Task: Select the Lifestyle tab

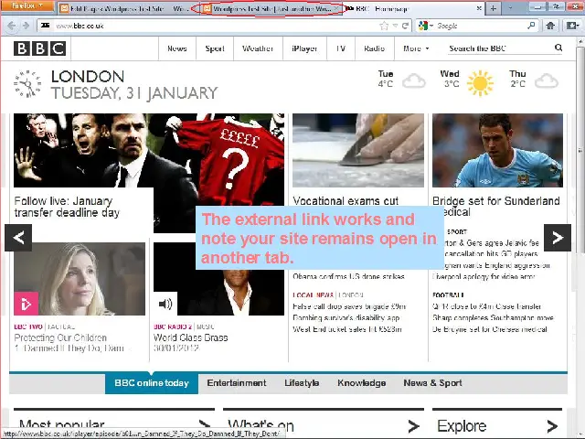Action: click(302, 383)
